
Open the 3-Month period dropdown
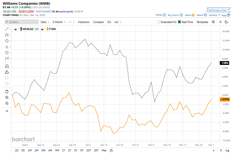[x=59, y=22]
